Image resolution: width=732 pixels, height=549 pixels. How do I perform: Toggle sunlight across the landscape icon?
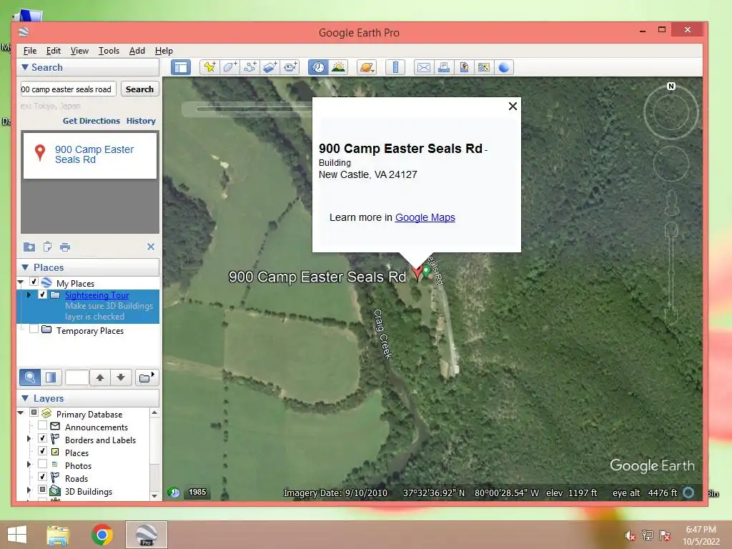[x=338, y=67]
